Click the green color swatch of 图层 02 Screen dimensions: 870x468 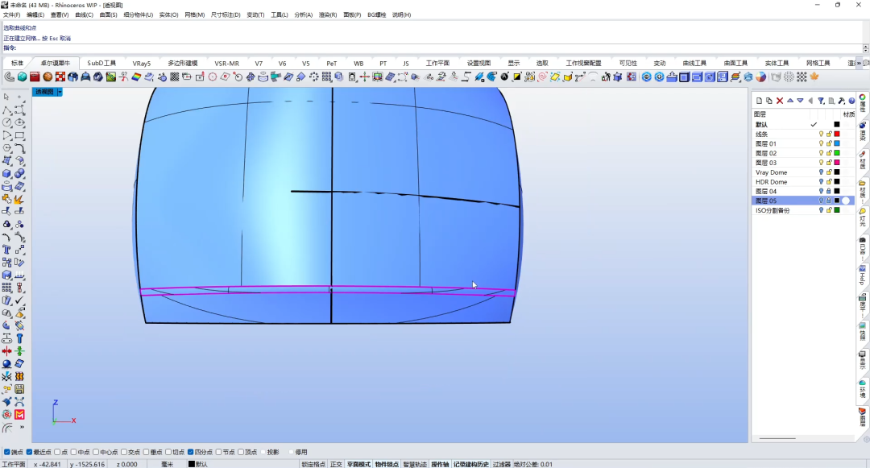pyautogui.click(x=837, y=153)
